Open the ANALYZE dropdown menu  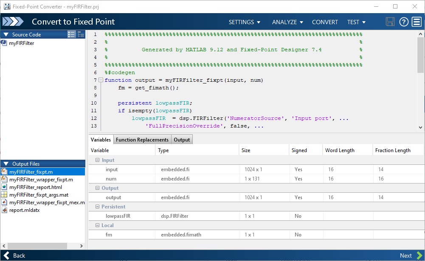[x=287, y=22]
